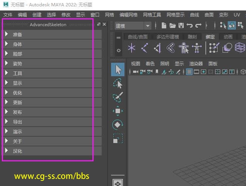Click the Create Joints shelf icon
Image resolution: width=246 pixels, height=186 pixels.
coord(145,48)
